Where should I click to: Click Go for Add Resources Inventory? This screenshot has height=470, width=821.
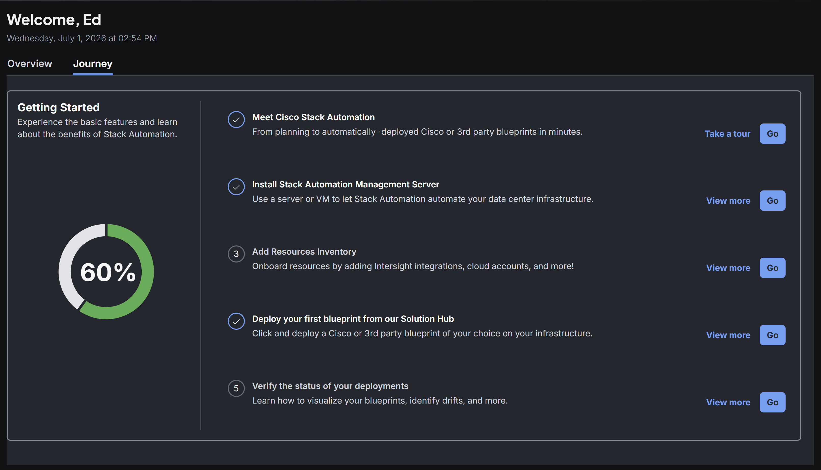click(772, 268)
